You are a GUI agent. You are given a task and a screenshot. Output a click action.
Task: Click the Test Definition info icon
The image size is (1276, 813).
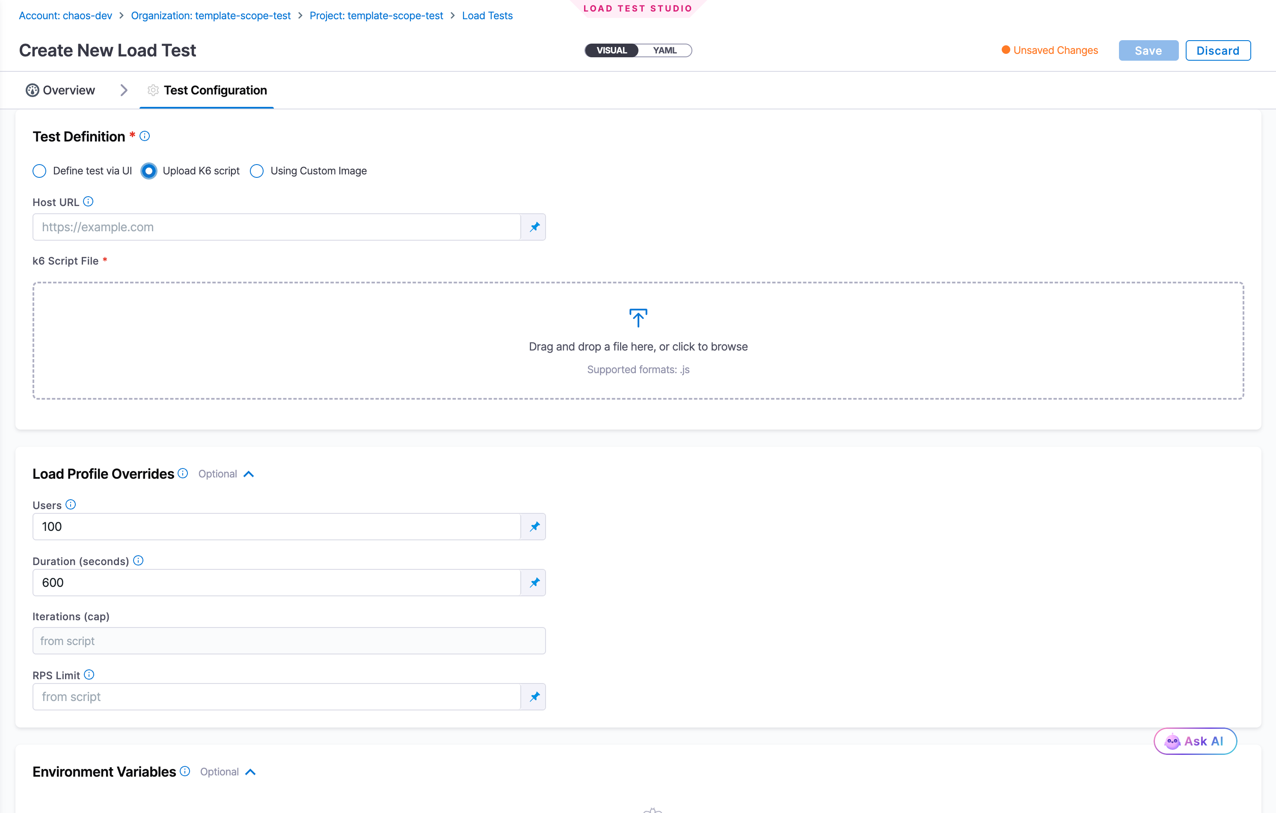pyautogui.click(x=145, y=136)
